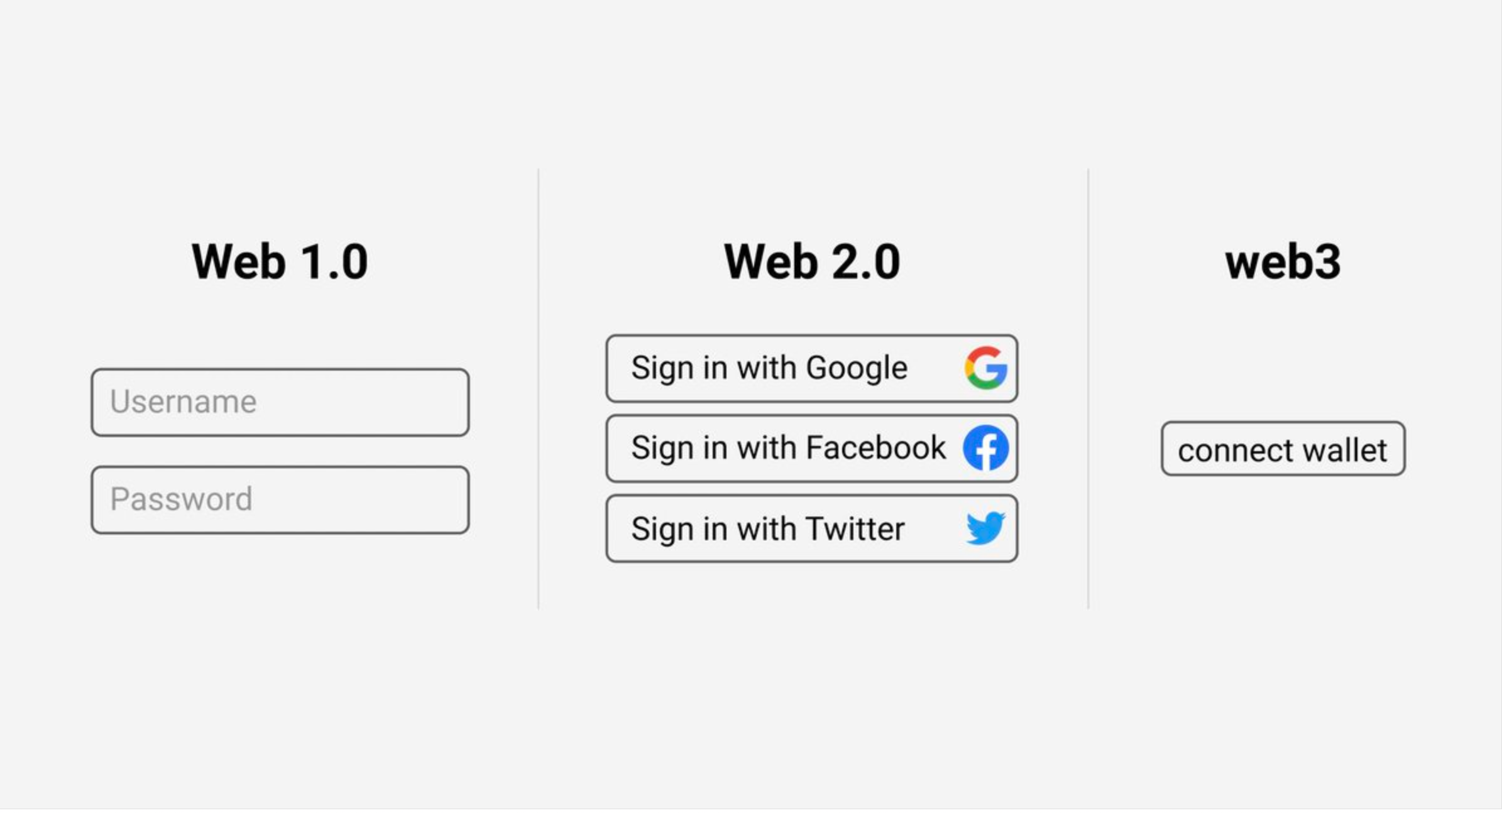This screenshot has height=813, width=1502.
Task: Click the Facebook logo icon
Action: 986,448
